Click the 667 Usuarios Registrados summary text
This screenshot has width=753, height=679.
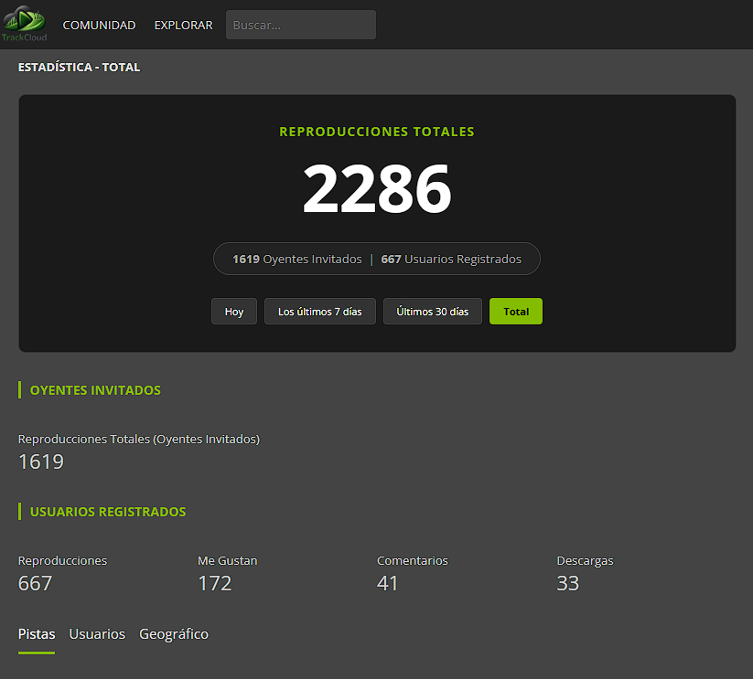pos(451,260)
